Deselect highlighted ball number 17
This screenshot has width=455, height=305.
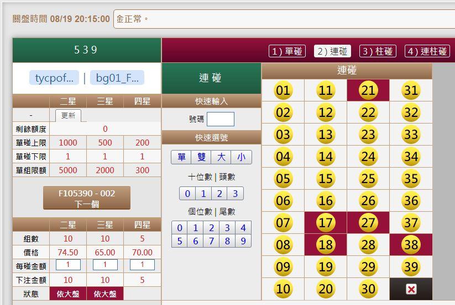click(326, 222)
